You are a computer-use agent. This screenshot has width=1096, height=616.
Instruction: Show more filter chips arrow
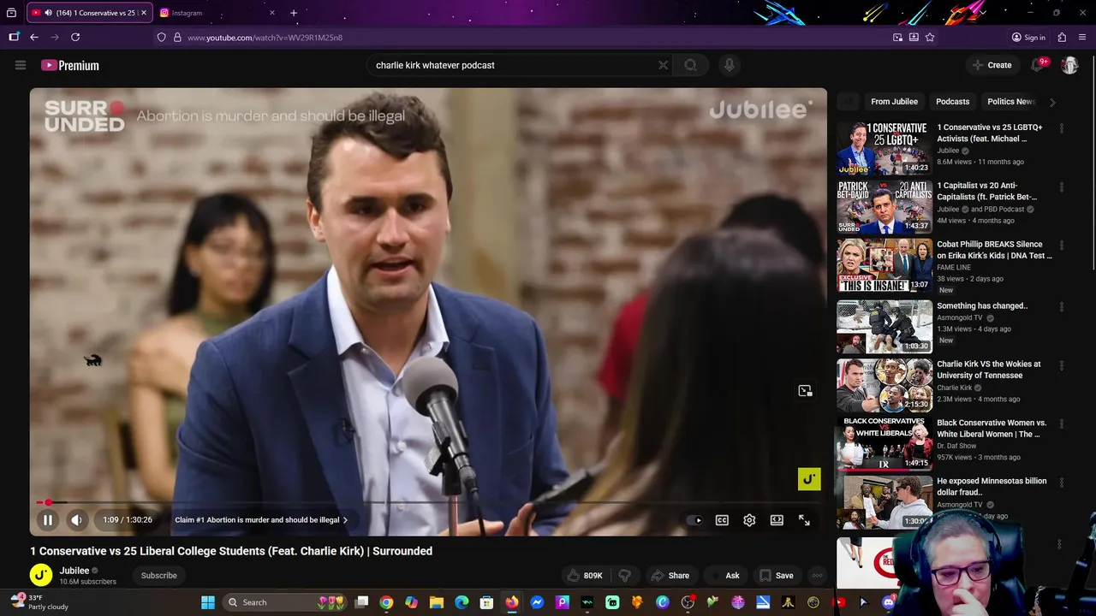tap(1052, 102)
